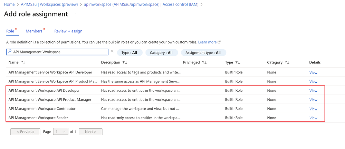Open the Learn more external link icon

click(219, 42)
